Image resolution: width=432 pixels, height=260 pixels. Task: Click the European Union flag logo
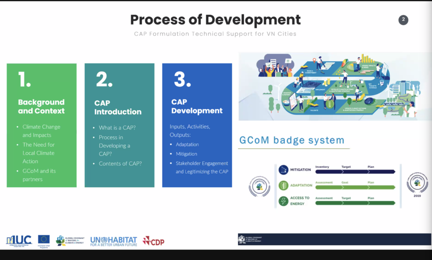click(x=43, y=240)
